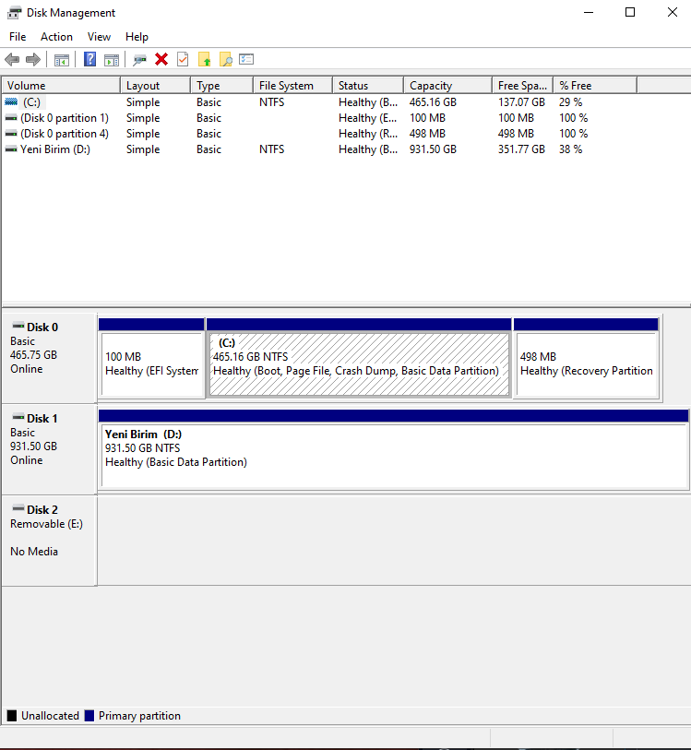This screenshot has height=750, width=691.
Task: Click the Disk 0 label panel
Action: 49,358
